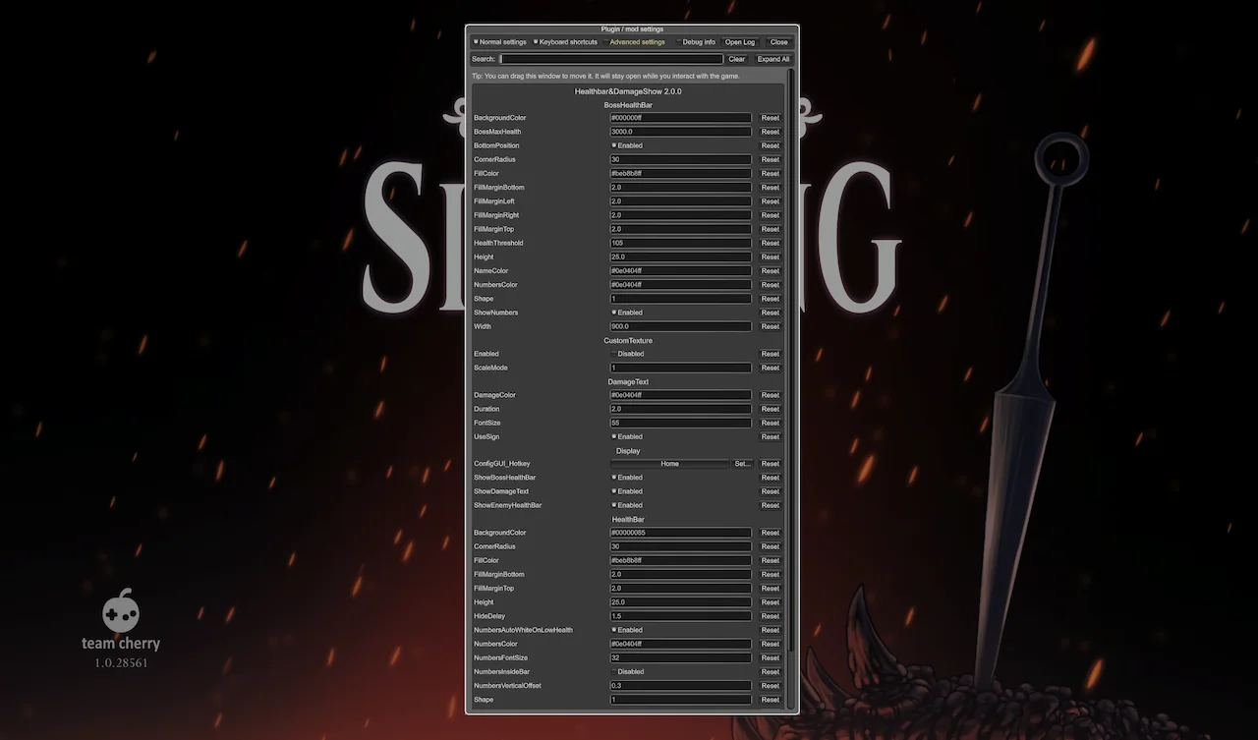Edit the DamageColor hex value field
1258x740 pixels.
pyautogui.click(x=681, y=395)
